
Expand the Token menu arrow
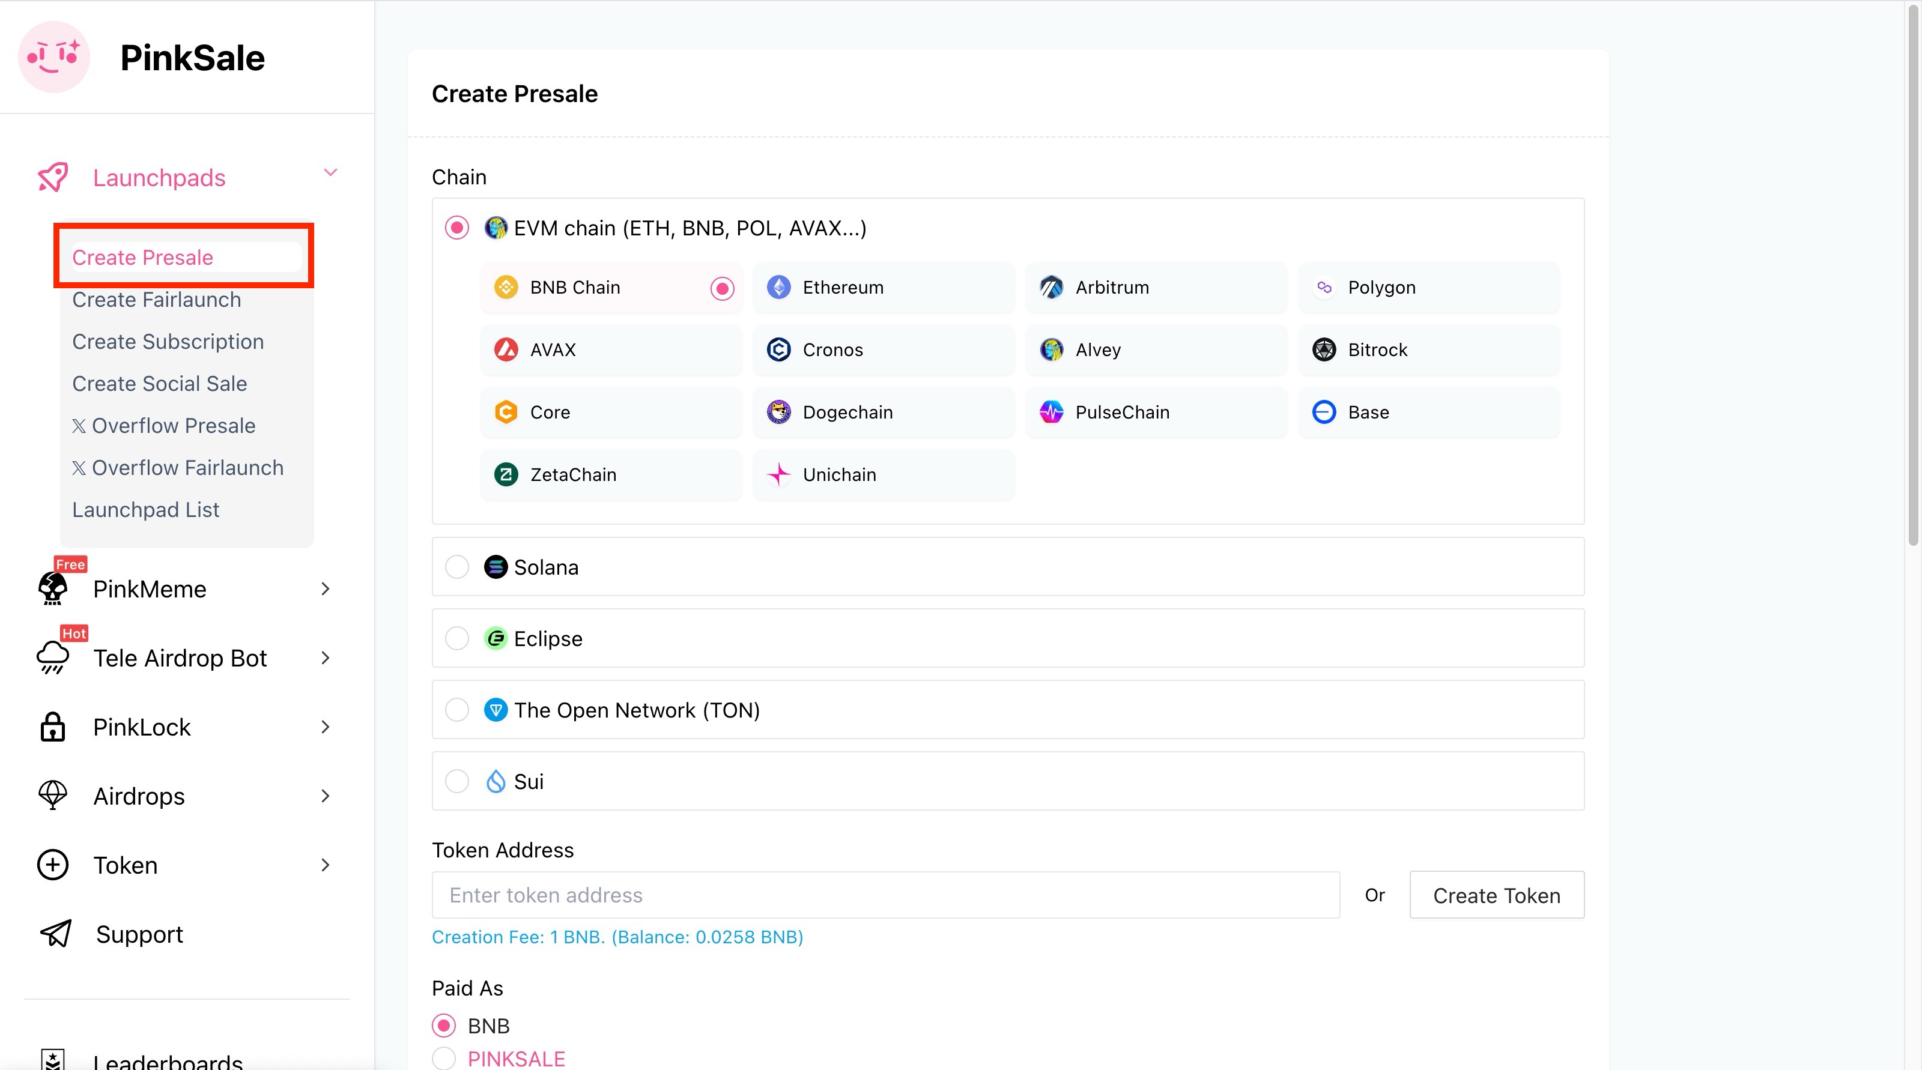point(326,865)
